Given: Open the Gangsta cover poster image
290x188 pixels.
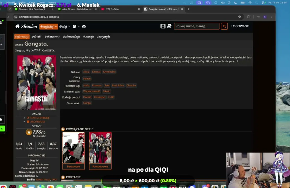Looking at the screenshot, I should pyautogui.click(x=37, y=83).
